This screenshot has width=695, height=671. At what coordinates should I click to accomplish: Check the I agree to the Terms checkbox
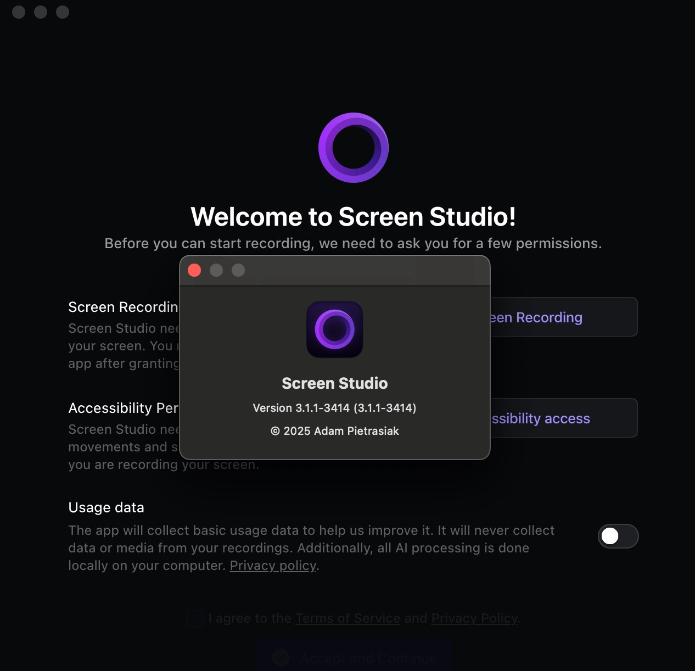coord(195,618)
